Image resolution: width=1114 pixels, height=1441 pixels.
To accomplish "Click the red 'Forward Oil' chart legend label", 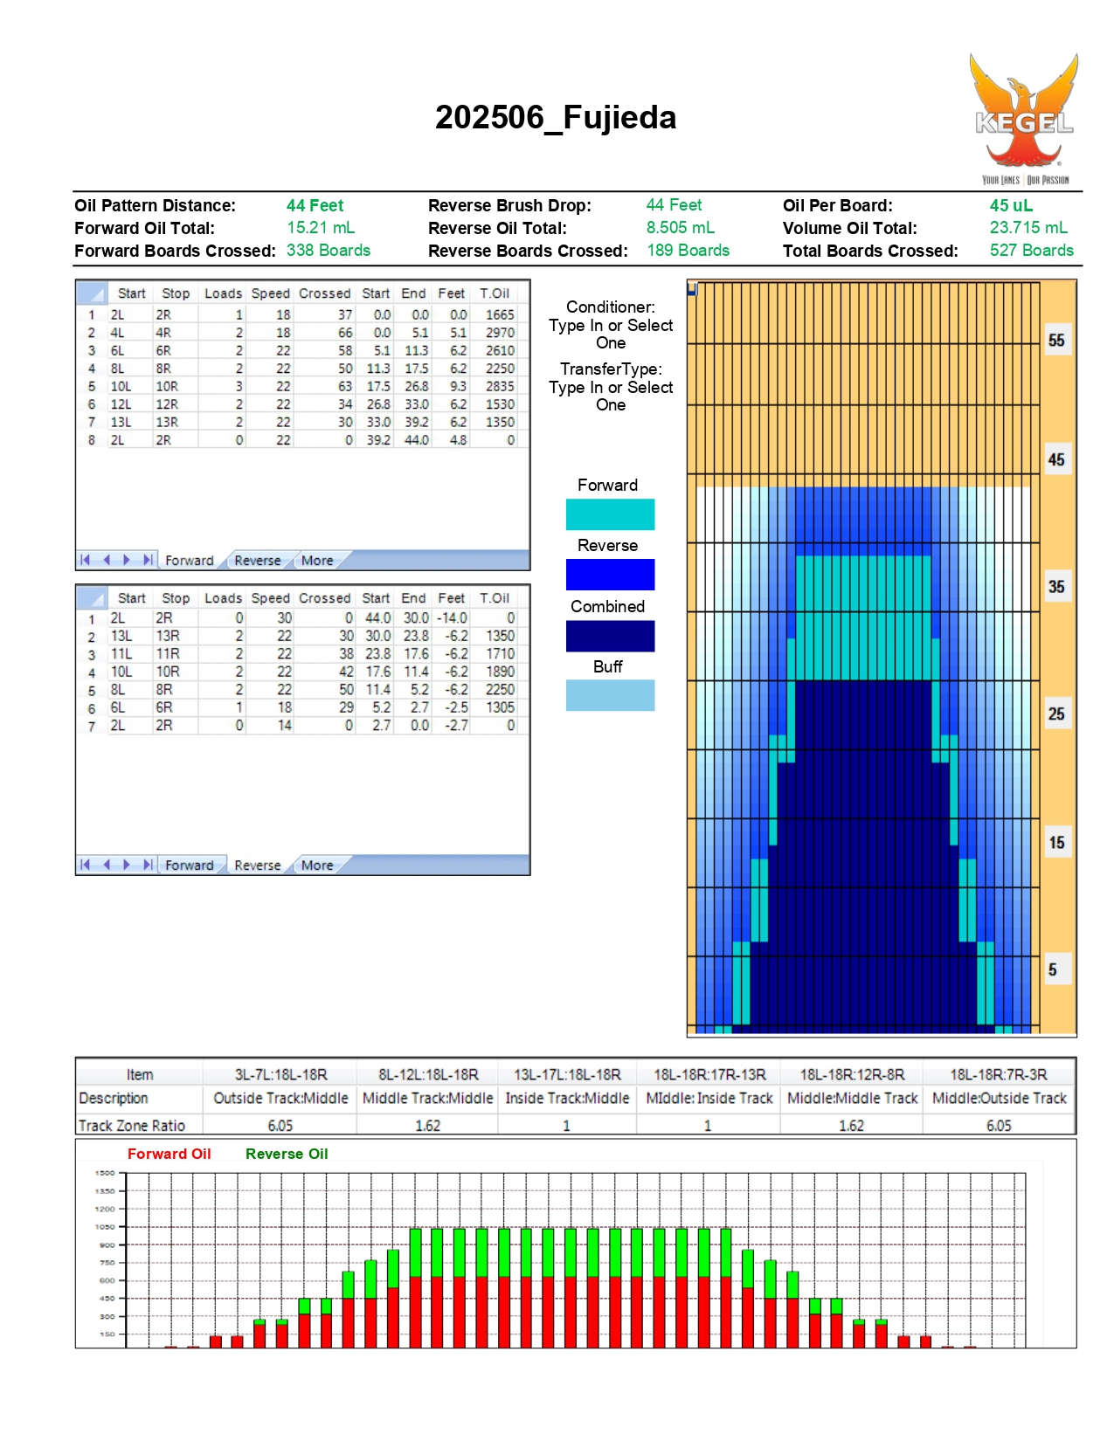I will 170,1154.
